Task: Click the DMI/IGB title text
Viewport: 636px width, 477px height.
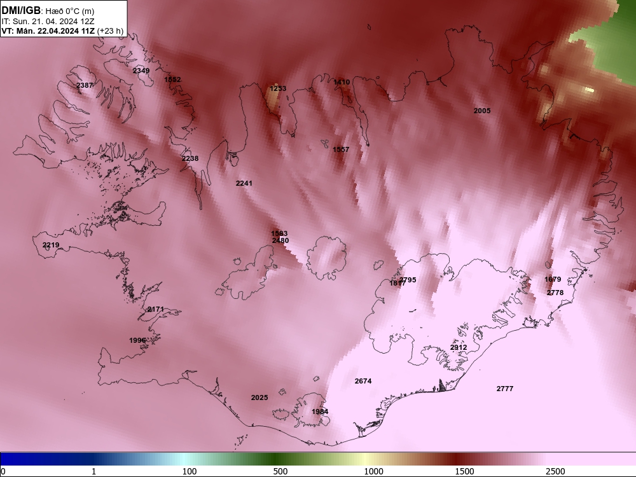Action: click(x=21, y=11)
